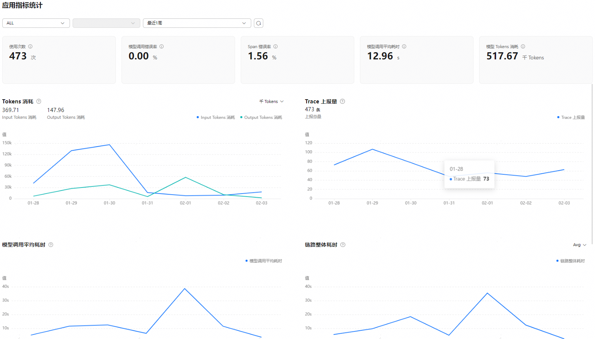This screenshot has height=339, width=595.
Task: Click info icon on 模型调用平均耗时 card
Action: (x=404, y=47)
